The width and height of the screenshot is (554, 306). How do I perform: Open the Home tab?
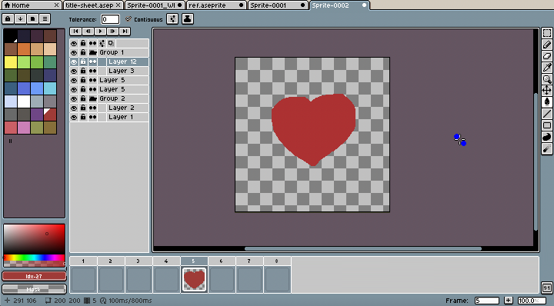[x=31, y=5]
